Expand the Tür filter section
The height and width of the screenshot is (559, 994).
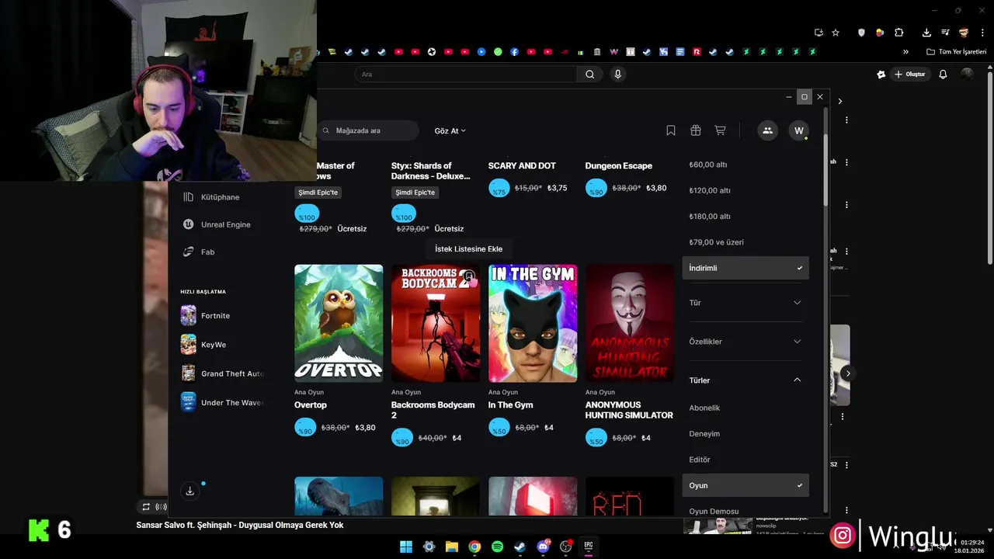coord(745,303)
